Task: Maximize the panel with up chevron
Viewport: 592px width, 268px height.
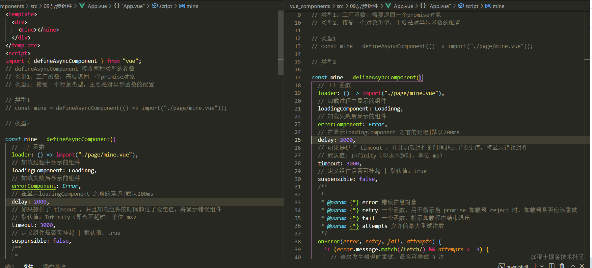Action: point(573,266)
